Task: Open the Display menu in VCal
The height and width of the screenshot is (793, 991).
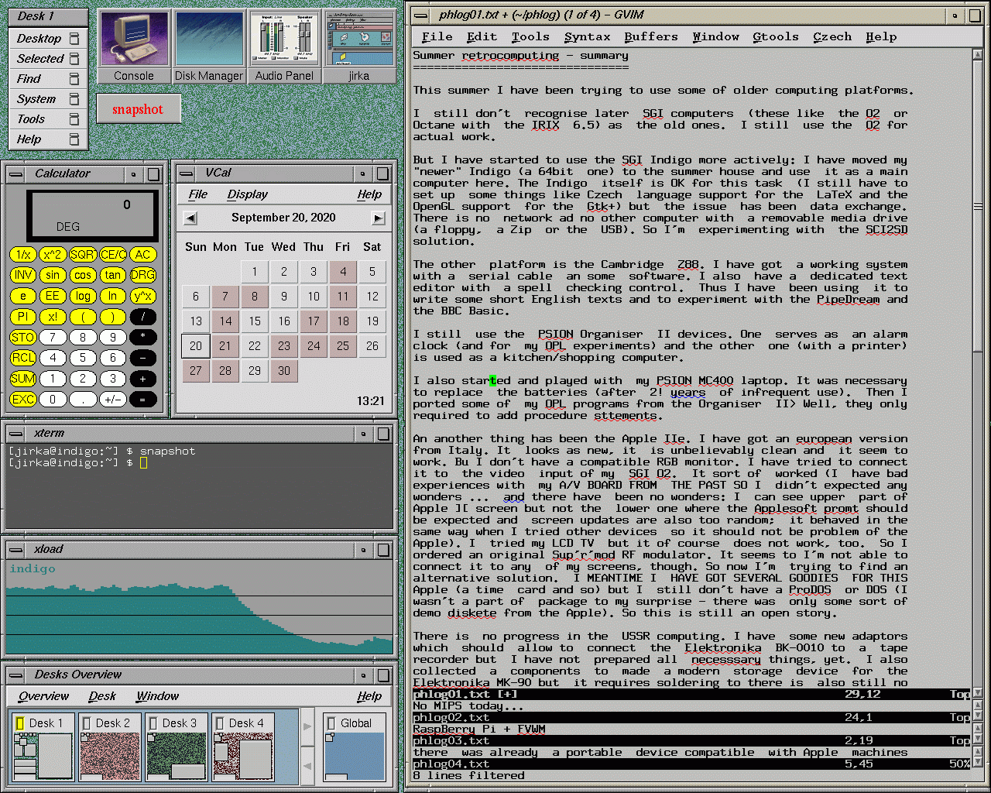Action: (247, 194)
